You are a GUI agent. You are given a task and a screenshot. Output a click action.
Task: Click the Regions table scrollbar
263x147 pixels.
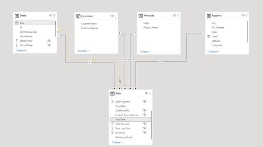point(248,31)
